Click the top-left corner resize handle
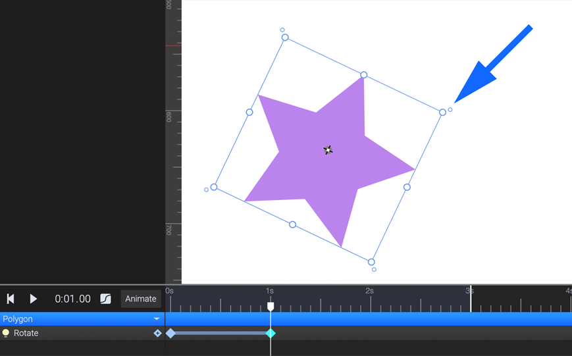This screenshot has width=572, height=356. [x=285, y=38]
